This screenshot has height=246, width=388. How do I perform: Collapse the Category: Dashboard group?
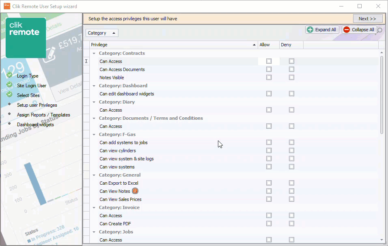click(94, 86)
